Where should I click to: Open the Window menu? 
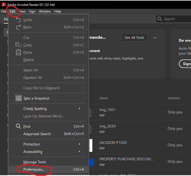pyautogui.click(x=45, y=11)
